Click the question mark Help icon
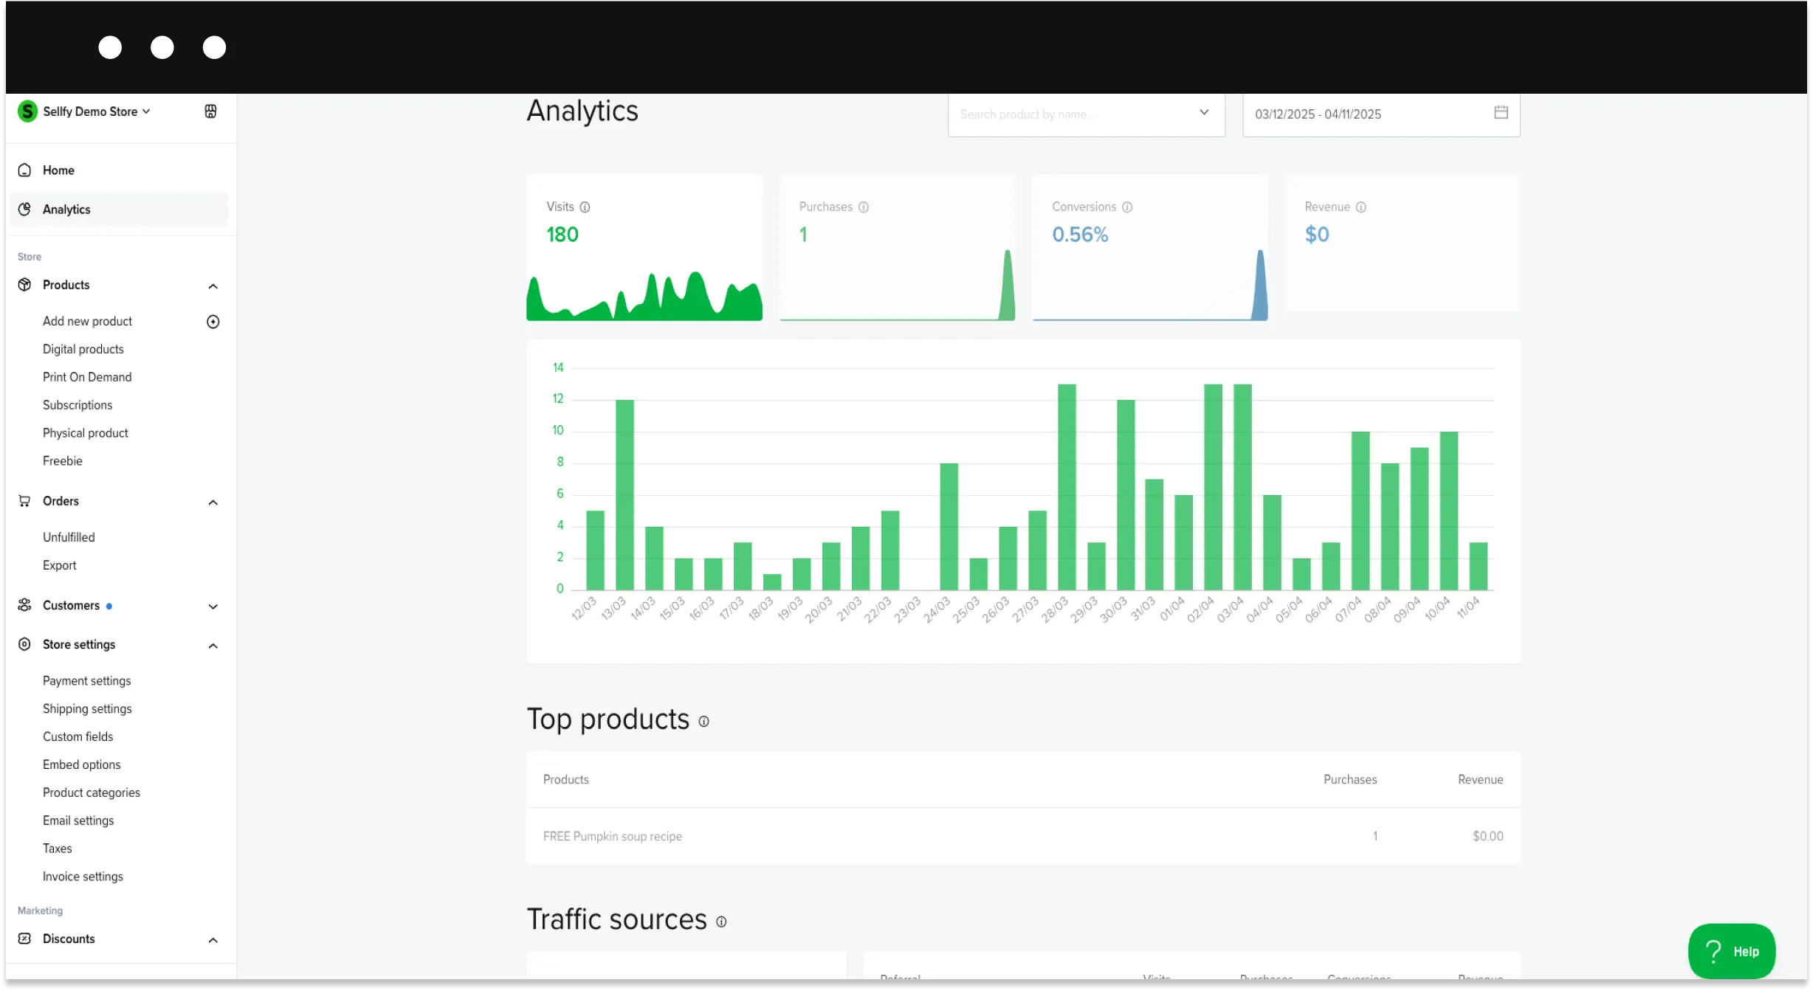Viewport: 1813px width, 991px height. pyautogui.click(x=1713, y=951)
